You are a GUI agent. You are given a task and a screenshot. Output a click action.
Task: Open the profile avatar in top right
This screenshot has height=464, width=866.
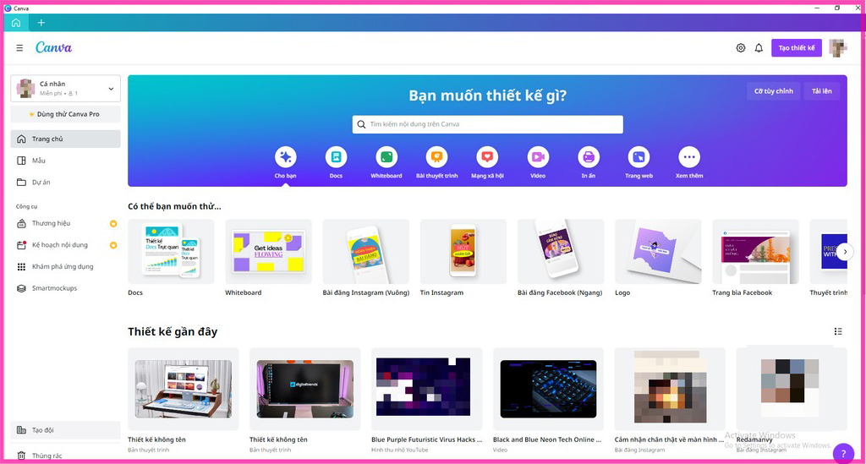[x=838, y=48]
